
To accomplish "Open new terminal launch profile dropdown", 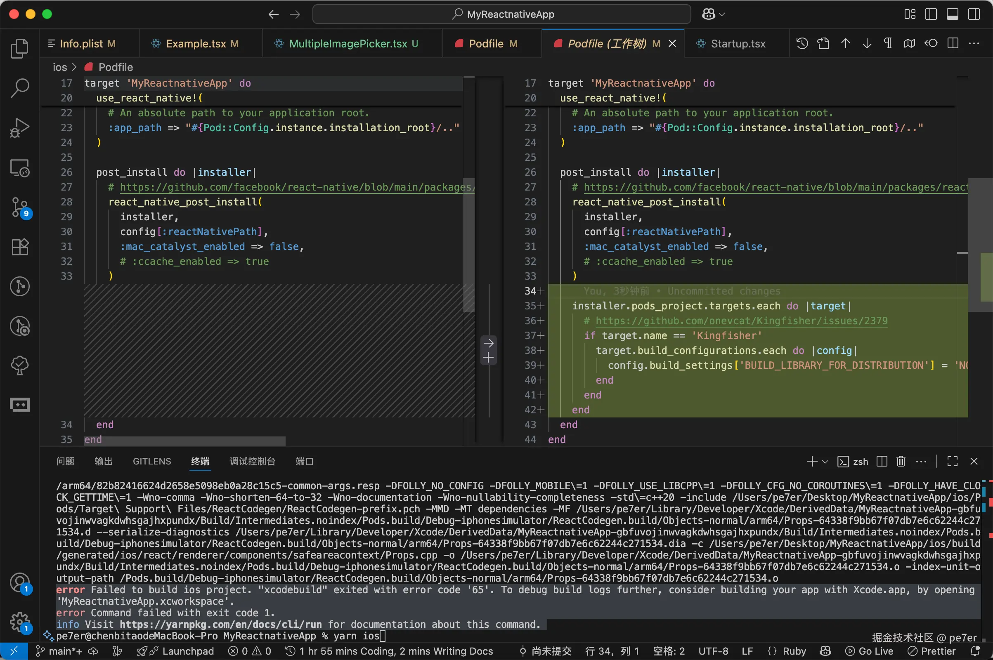I will coord(825,462).
